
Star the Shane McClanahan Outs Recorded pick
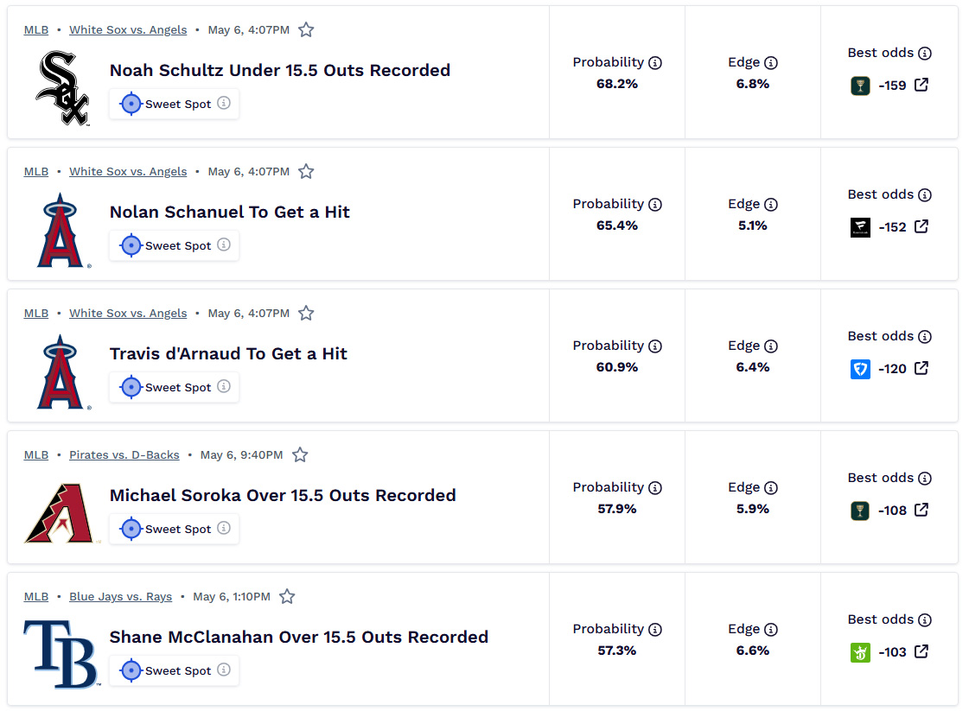(x=287, y=597)
